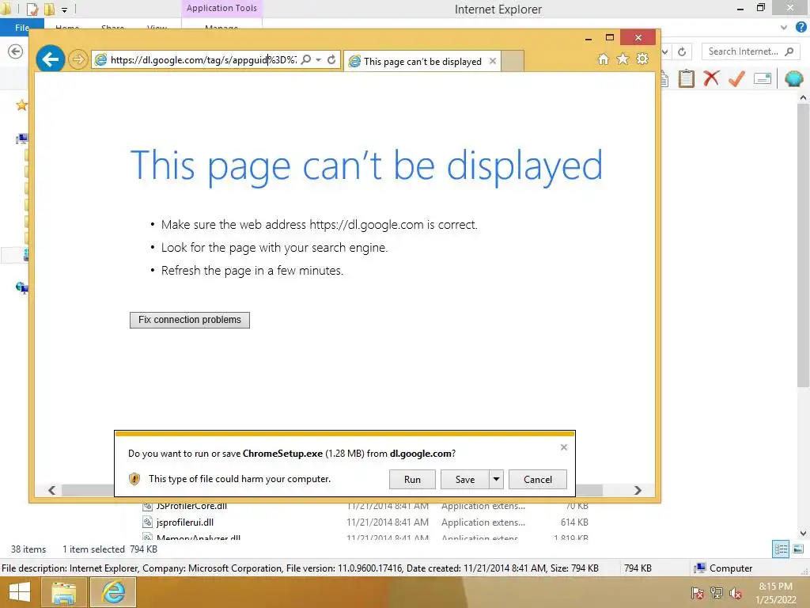Open IE Favorites star icon

click(623, 59)
